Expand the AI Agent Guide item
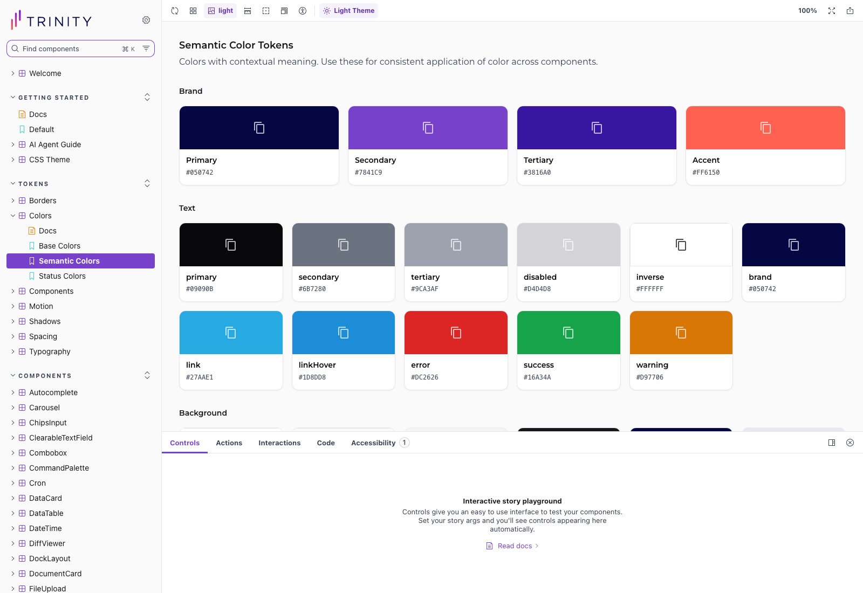The width and height of the screenshot is (863, 593). click(x=81, y=144)
